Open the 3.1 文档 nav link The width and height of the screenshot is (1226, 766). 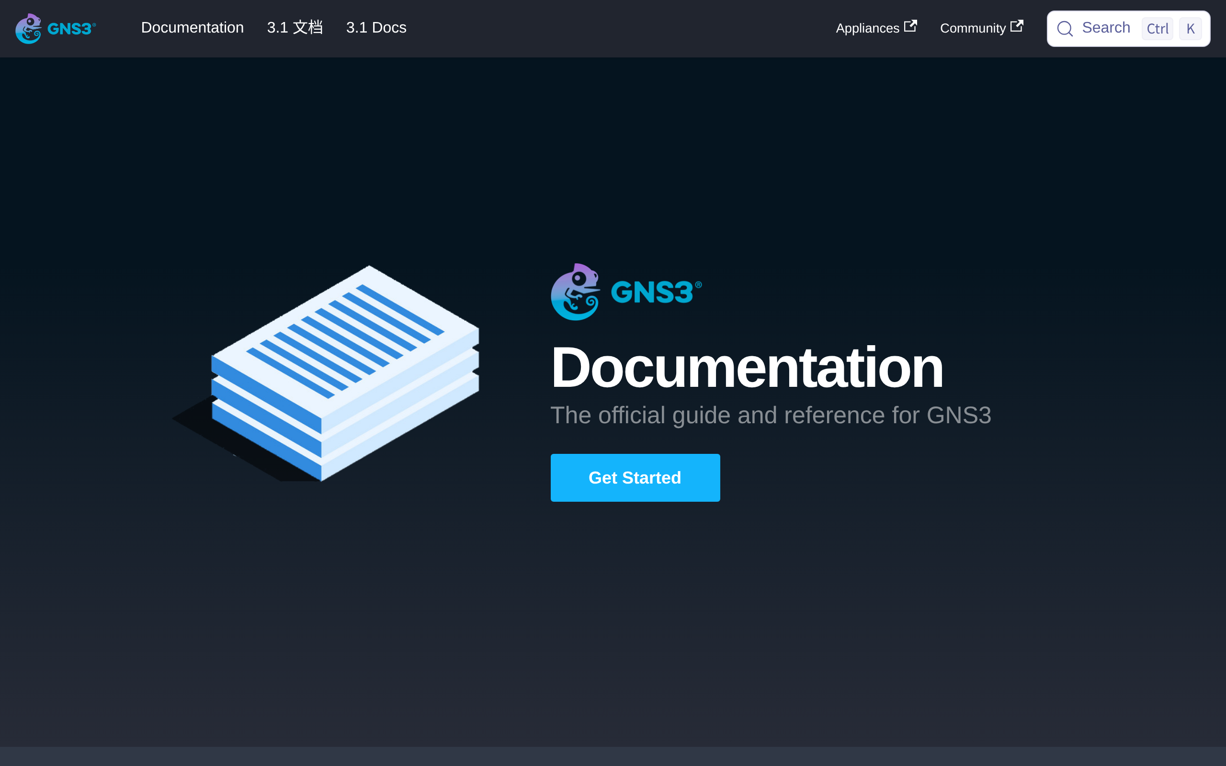[295, 27]
